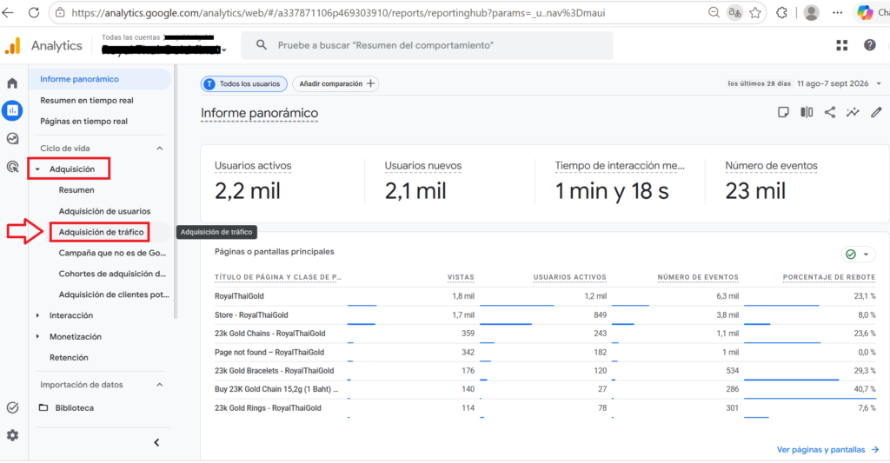This screenshot has width=890, height=463.
Task: Select the Reports icon in left rail
Action: pyautogui.click(x=12, y=110)
